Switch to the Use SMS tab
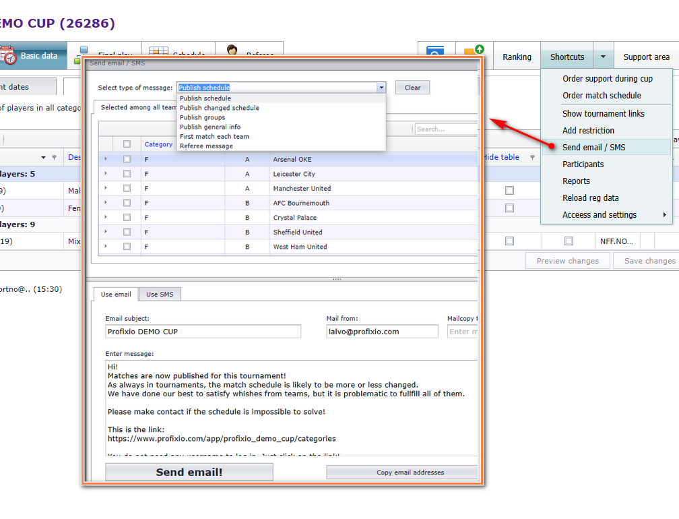The height and width of the screenshot is (519, 679). click(160, 294)
